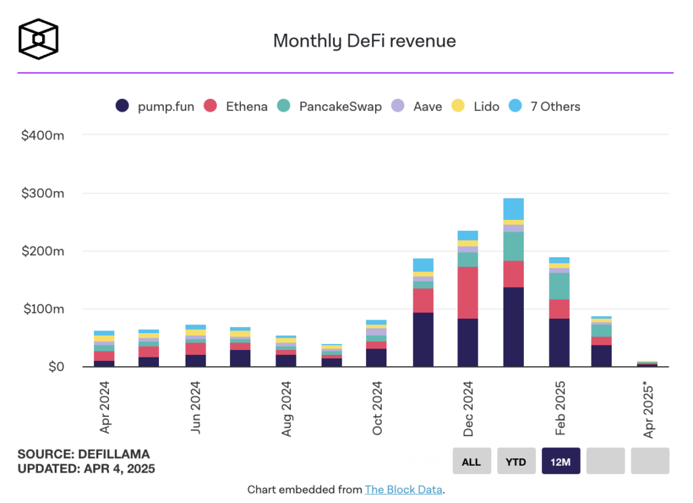The width and height of the screenshot is (693, 503).
Task: Click The Block cube logo
Action: [39, 39]
